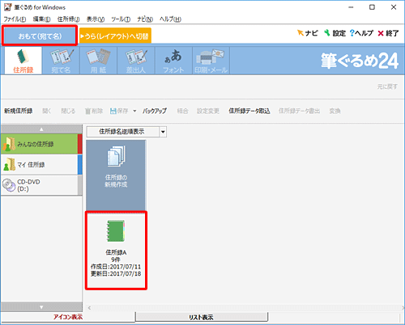Select the 差出人 sender icon
This screenshot has height=325, width=405.
[136, 61]
